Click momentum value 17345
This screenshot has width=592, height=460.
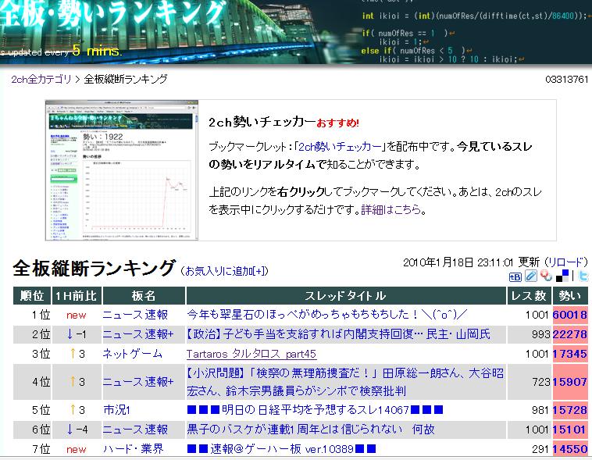pos(570,354)
